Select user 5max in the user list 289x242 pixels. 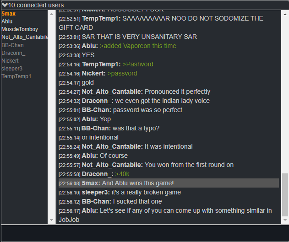9,14
